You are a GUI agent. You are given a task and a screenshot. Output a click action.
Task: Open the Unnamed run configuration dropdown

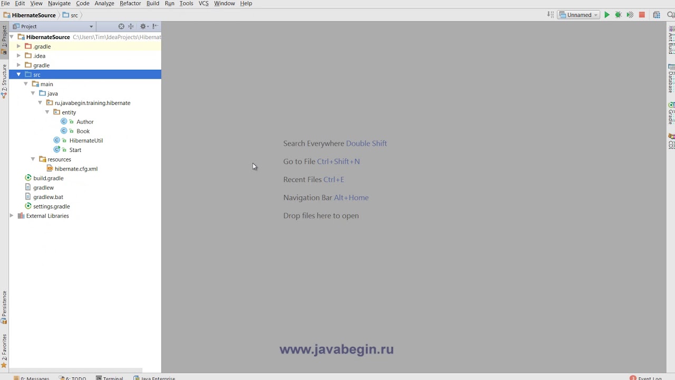(x=578, y=15)
